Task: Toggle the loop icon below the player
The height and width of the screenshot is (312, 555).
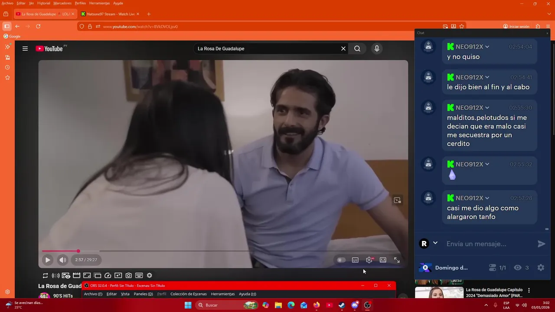Action: point(45,275)
